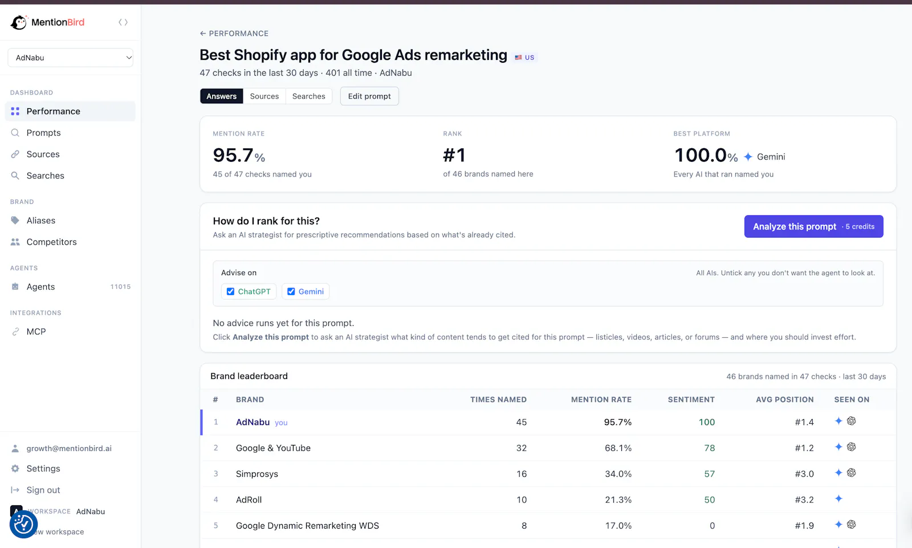The height and width of the screenshot is (548, 912).
Task: Click the MENTION RATE column header
Action: click(x=601, y=400)
